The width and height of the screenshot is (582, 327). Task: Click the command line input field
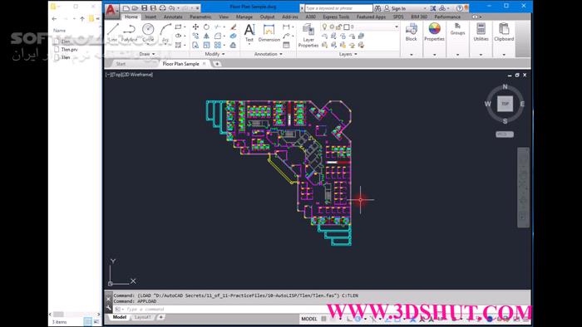(x=223, y=309)
